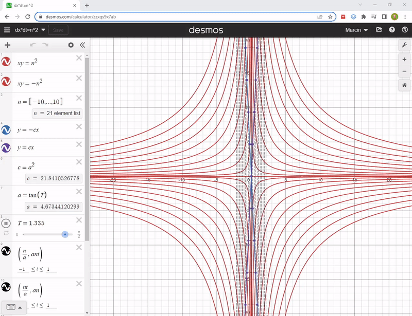
Task: Open the Marcin account dropdown
Action: coord(356,30)
